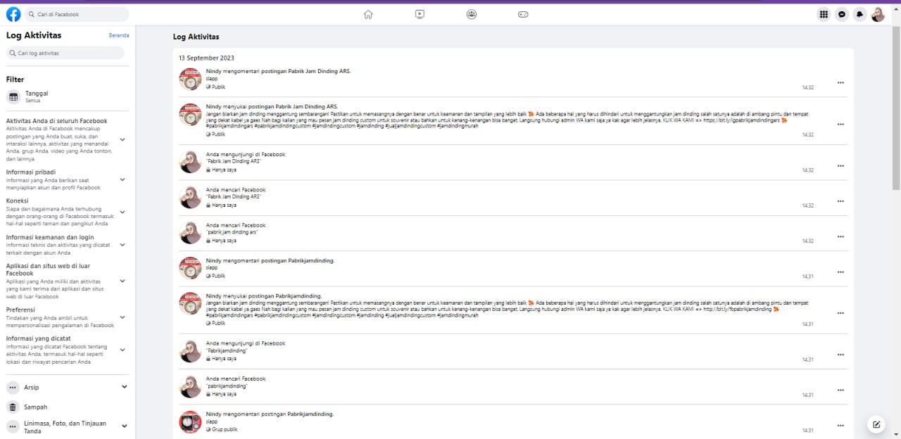Click Pabrik Jam Dinding ARS thumbnail on like entry

(x=190, y=115)
